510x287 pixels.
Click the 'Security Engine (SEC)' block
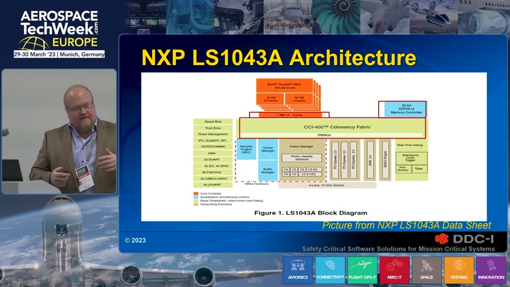tap(246, 150)
